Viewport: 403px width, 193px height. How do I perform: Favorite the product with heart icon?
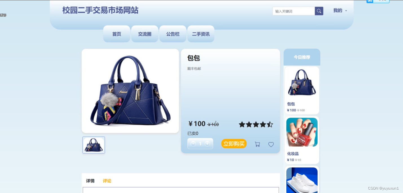pos(271,144)
